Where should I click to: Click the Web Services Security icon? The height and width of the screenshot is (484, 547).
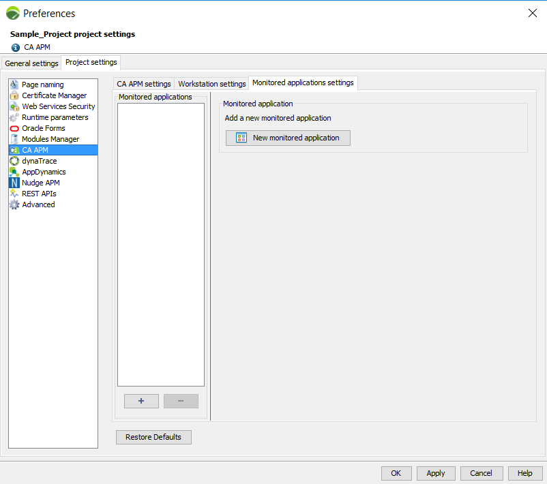click(14, 106)
